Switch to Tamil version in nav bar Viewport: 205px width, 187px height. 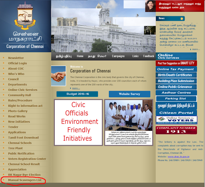click(x=64, y=56)
